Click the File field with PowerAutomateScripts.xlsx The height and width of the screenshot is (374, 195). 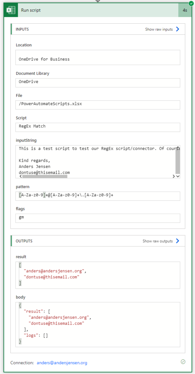[x=97, y=105]
